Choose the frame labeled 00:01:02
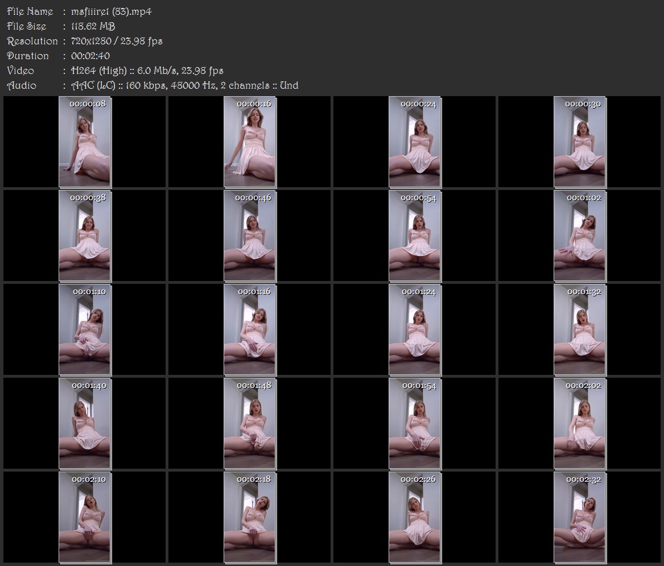The height and width of the screenshot is (566, 664). (580, 236)
